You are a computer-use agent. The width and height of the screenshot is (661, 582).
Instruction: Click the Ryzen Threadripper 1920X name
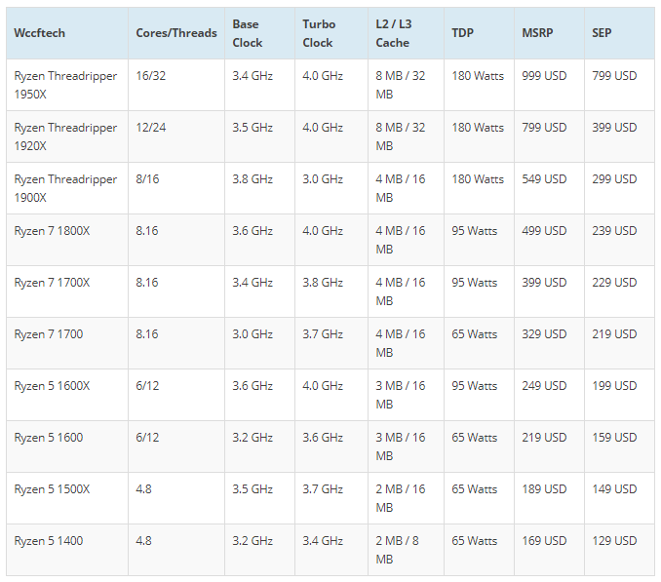[65, 136]
